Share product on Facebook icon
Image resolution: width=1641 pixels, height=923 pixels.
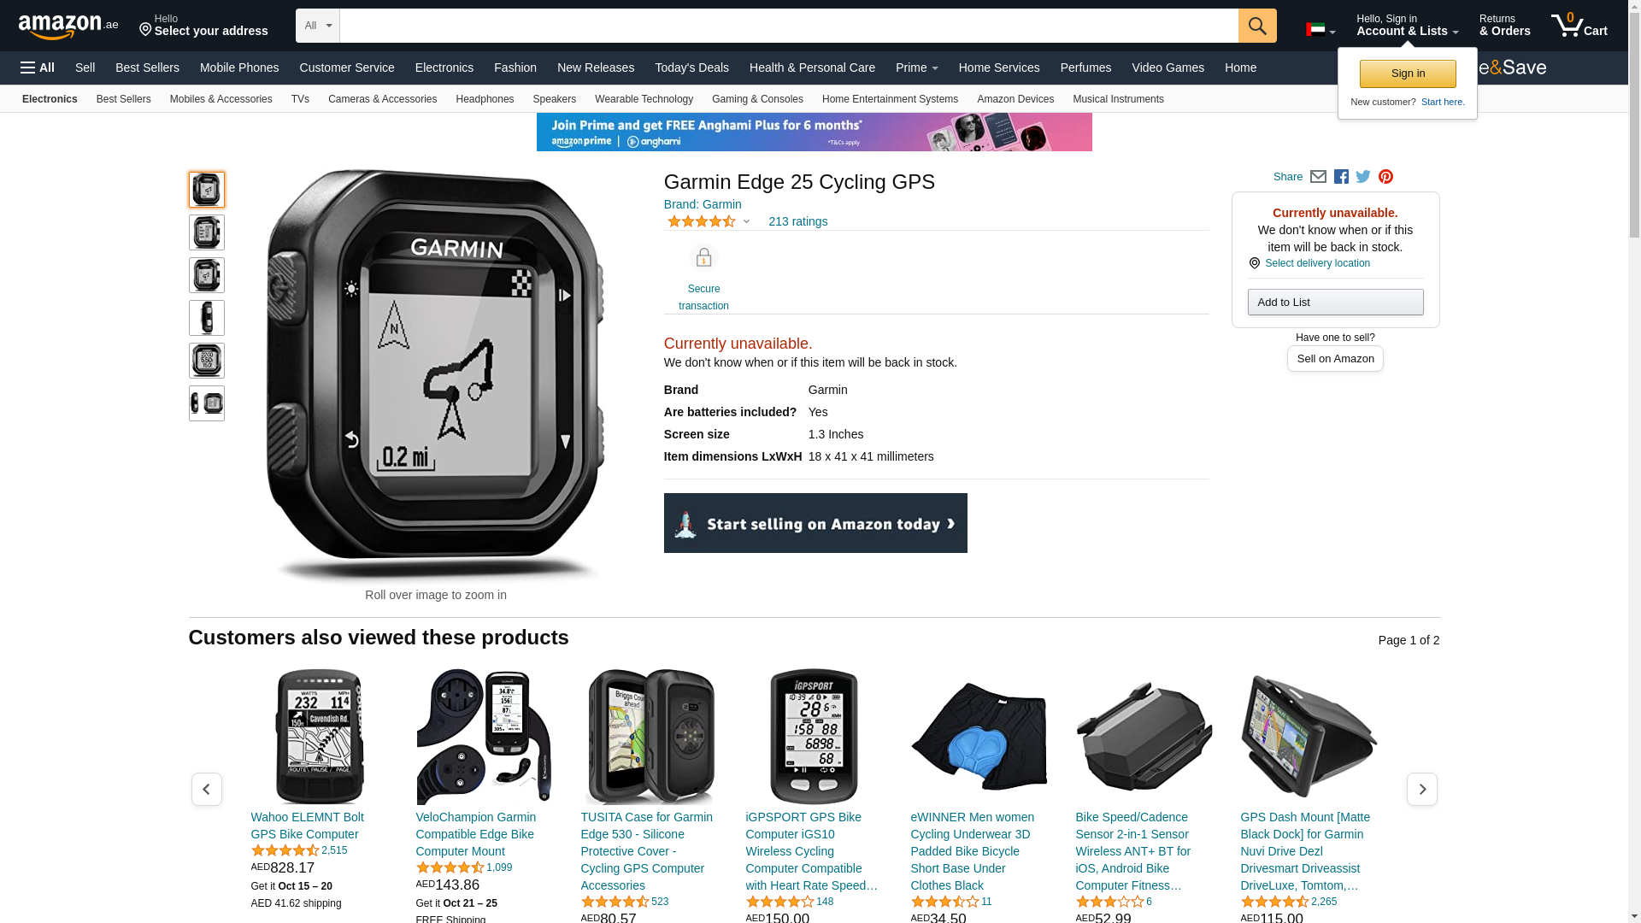[1341, 177]
